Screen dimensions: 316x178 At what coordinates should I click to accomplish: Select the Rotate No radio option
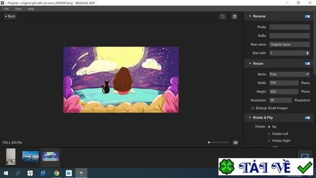coord(269,127)
